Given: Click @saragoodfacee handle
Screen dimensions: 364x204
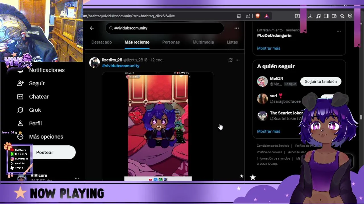Looking at the screenshot, I should tap(285, 101).
